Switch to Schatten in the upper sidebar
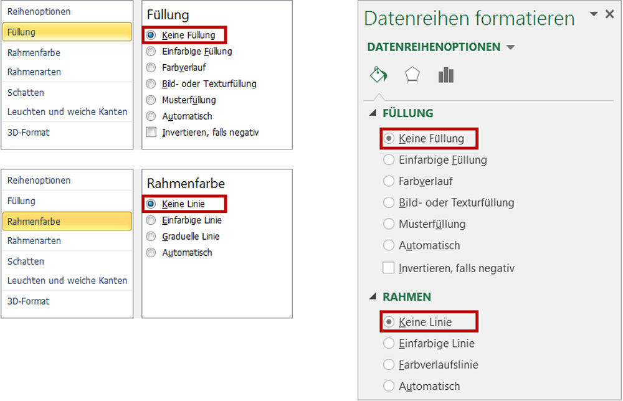Screen dimensions: 623x401 click(x=26, y=93)
